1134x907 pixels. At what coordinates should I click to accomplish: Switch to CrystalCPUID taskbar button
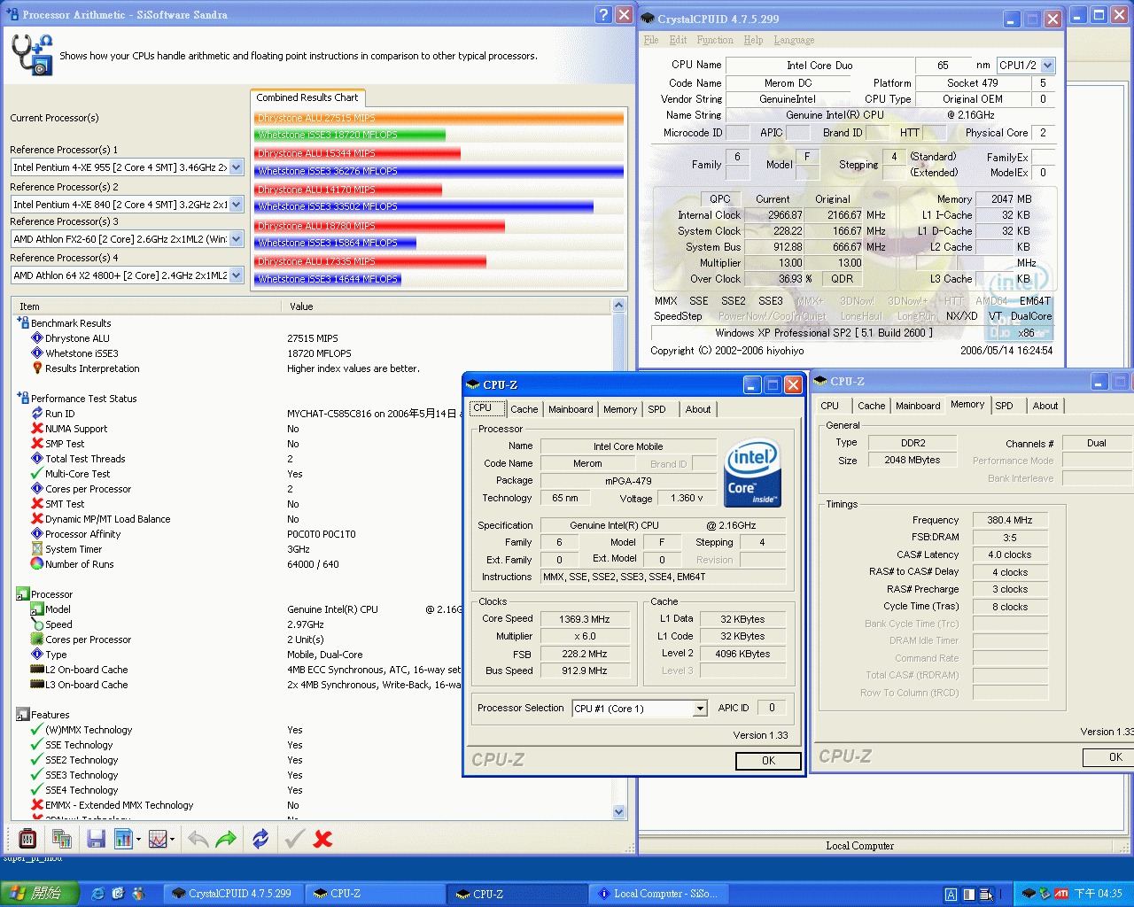[234, 894]
